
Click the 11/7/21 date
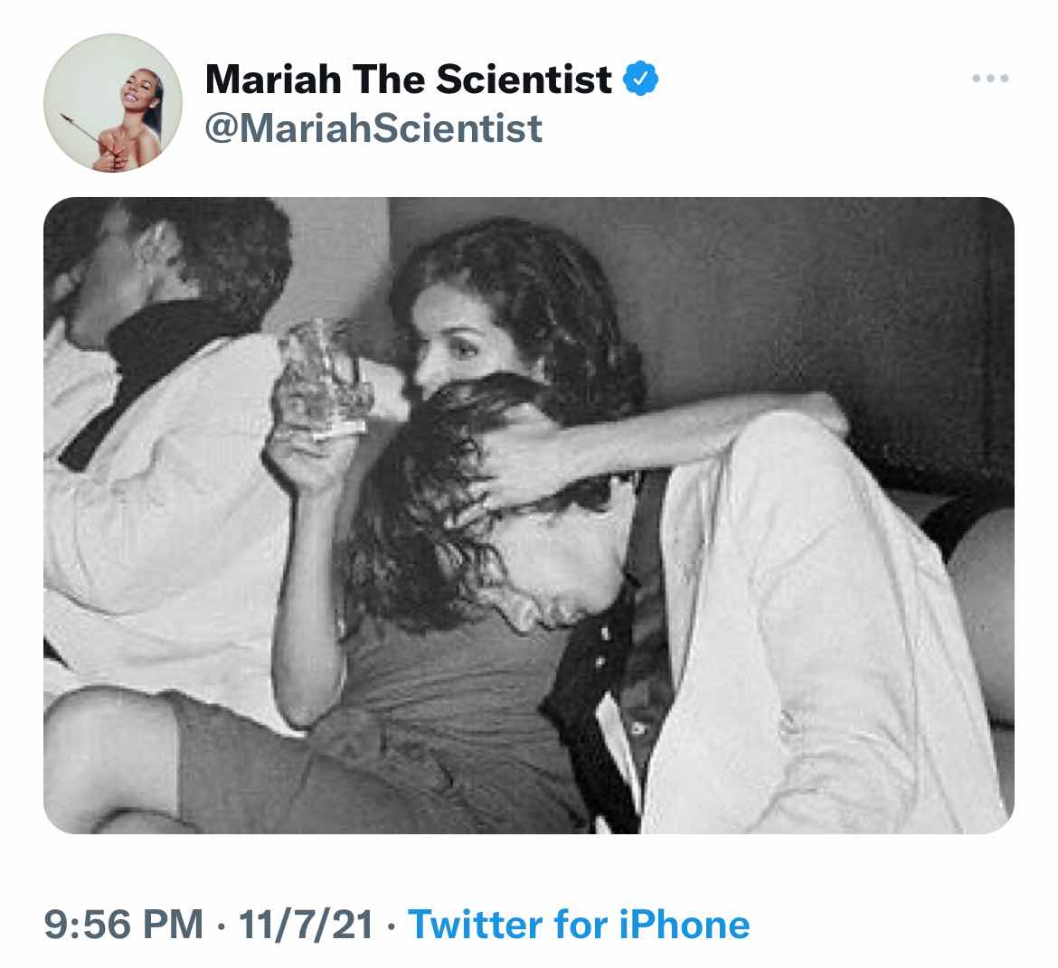(x=306, y=924)
